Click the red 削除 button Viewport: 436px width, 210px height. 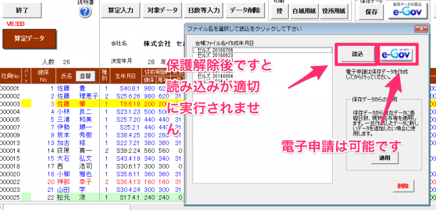point(403,186)
